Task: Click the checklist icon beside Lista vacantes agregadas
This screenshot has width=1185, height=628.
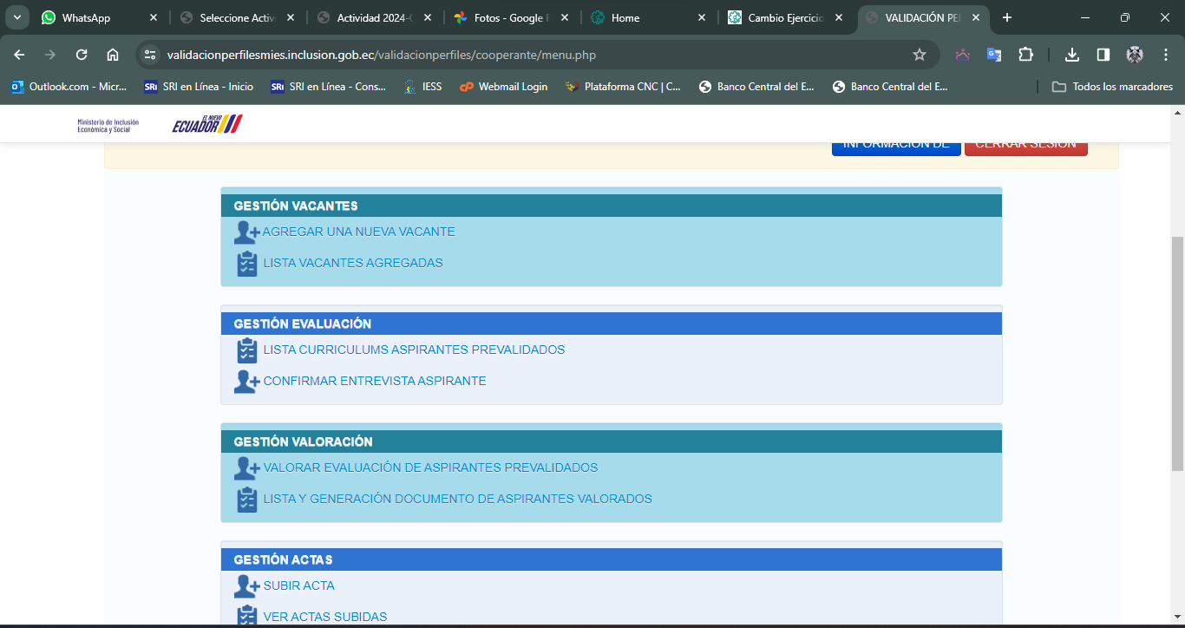Action: click(247, 264)
